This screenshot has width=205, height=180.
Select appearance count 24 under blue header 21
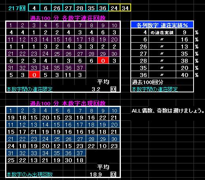pyautogui.click(x=11, y=146)
